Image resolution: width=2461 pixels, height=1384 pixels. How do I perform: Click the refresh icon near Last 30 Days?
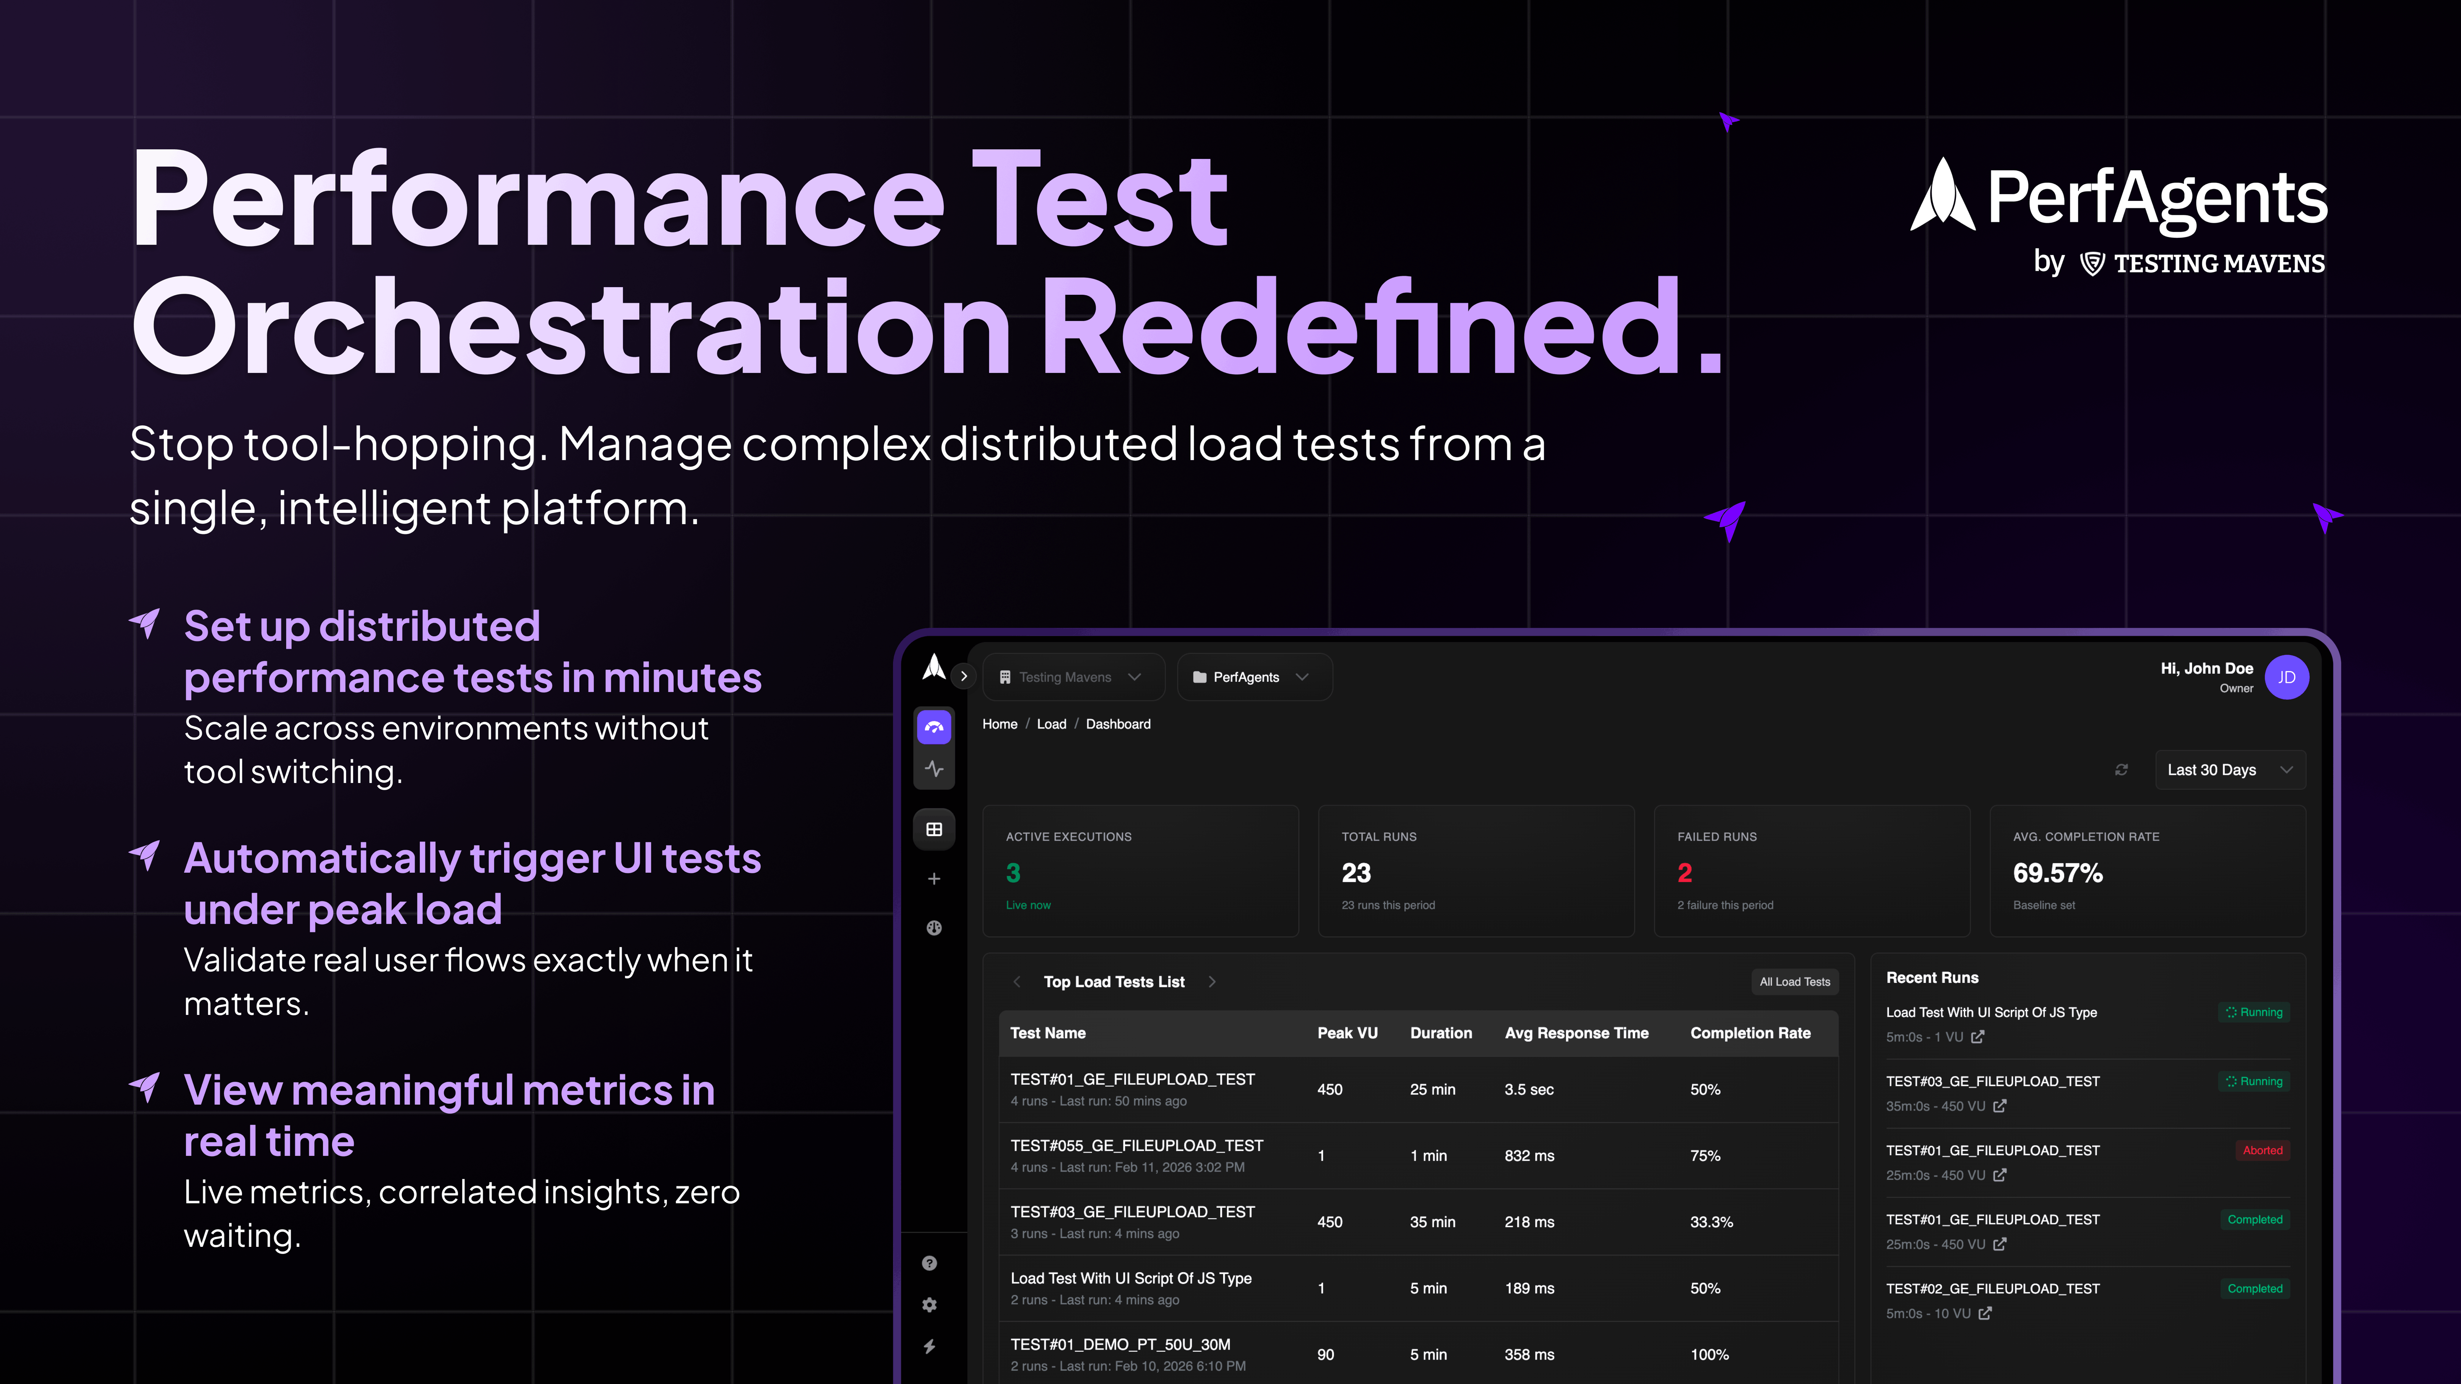point(2121,770)
